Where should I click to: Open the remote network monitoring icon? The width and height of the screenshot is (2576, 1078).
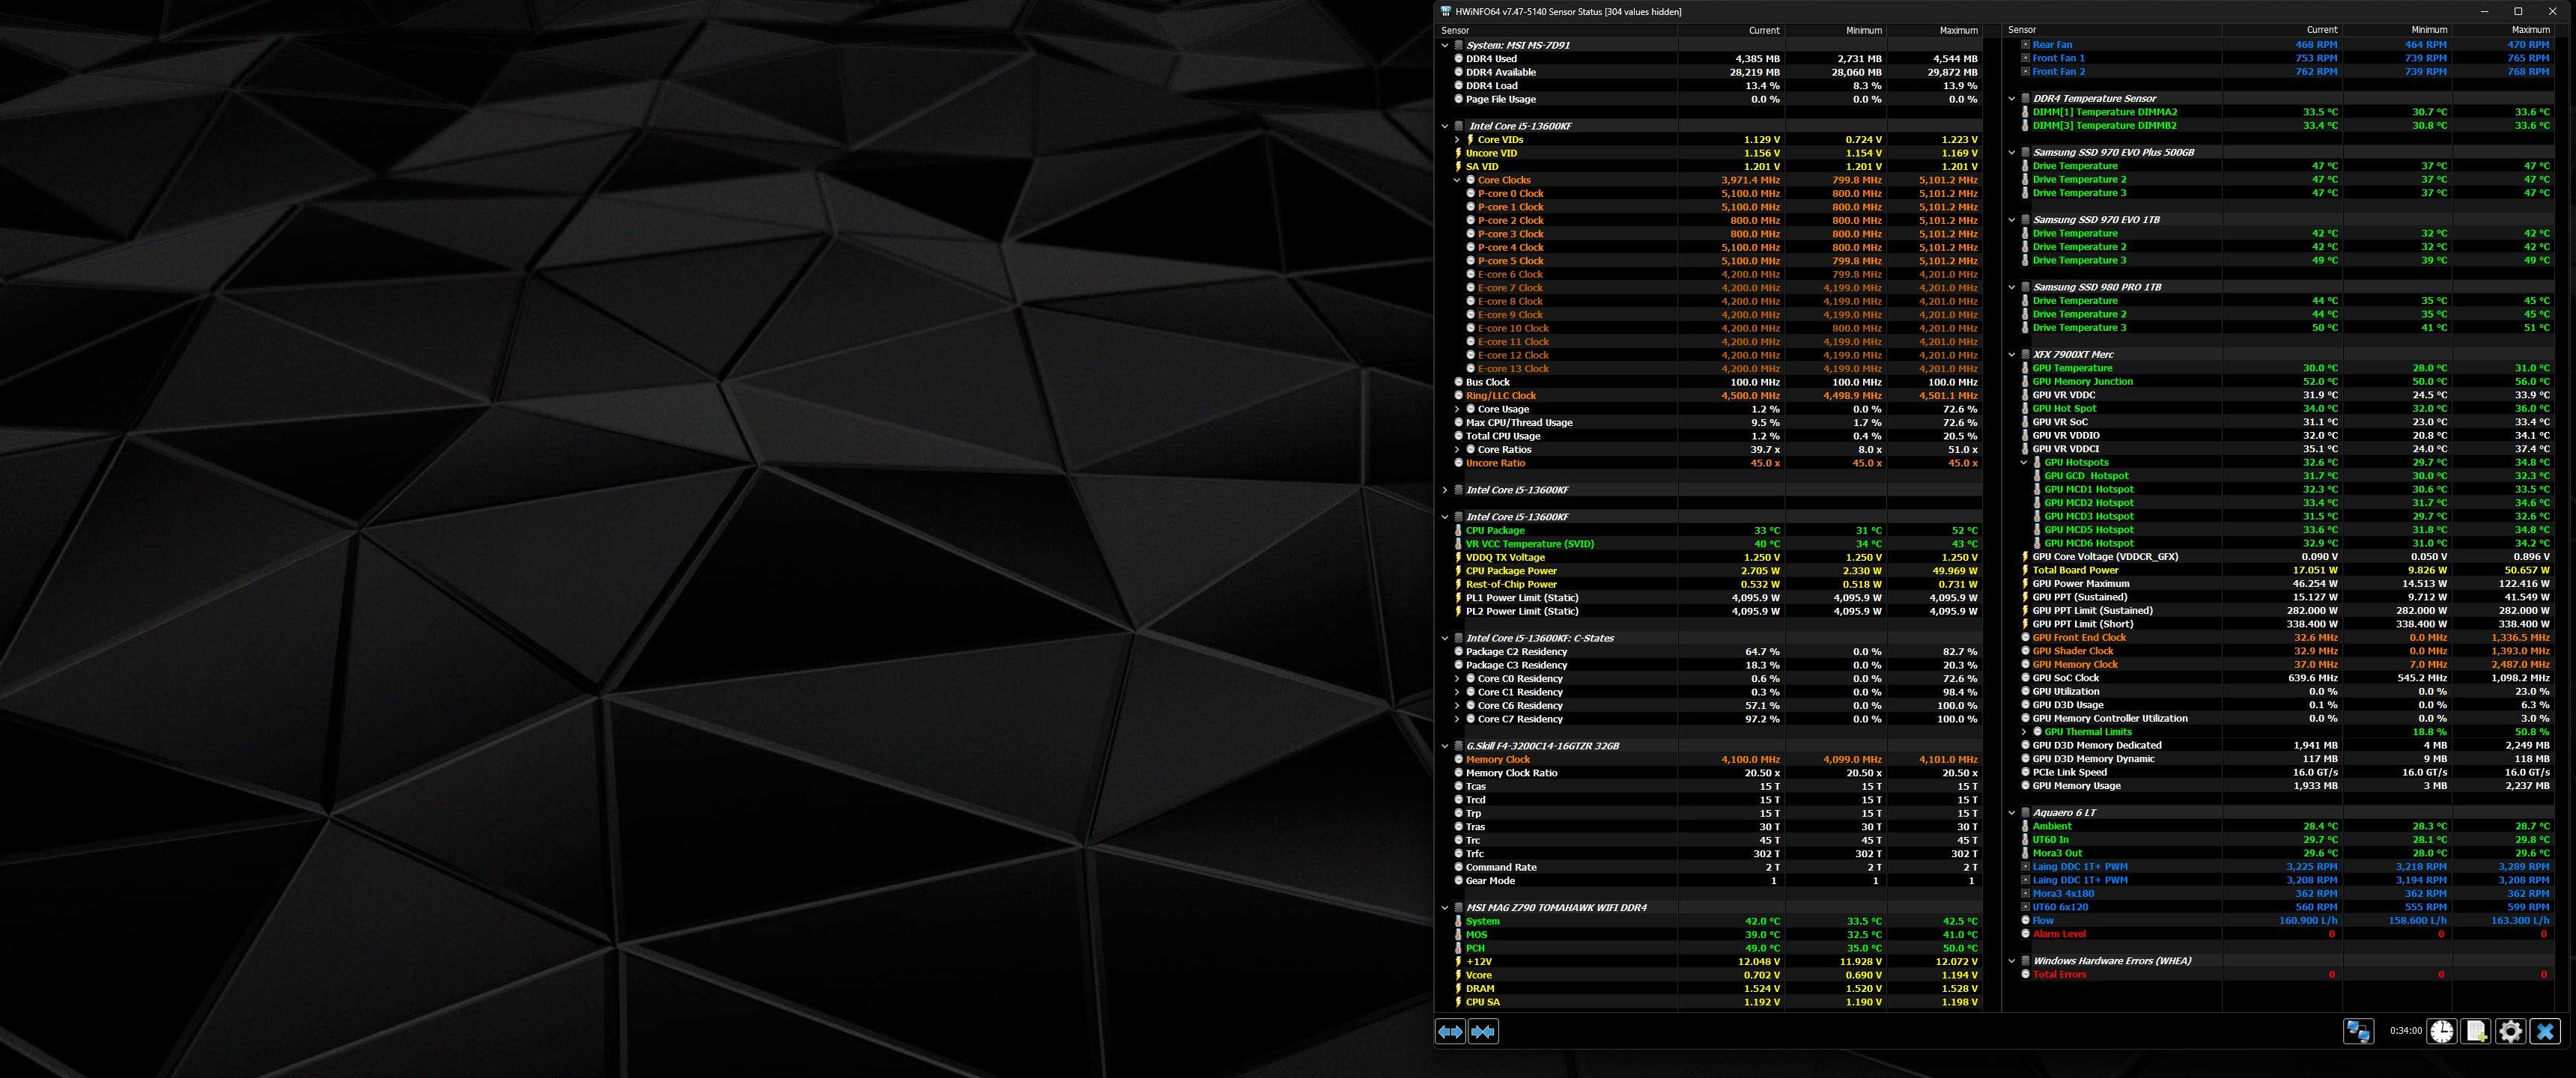coord(2358,1031)
